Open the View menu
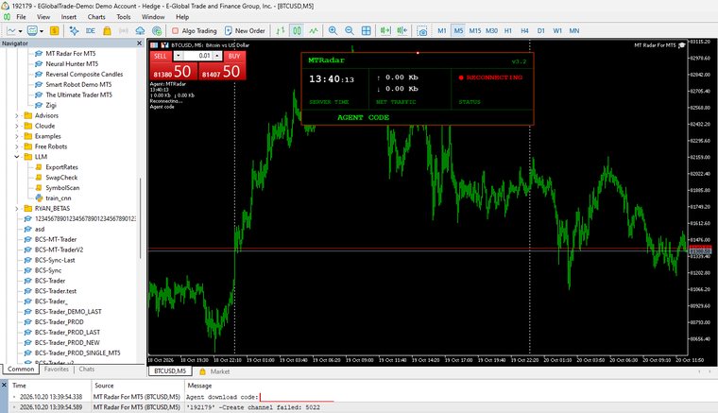The height and width of the screenshot is (413, 718). [x=43, y=17]
